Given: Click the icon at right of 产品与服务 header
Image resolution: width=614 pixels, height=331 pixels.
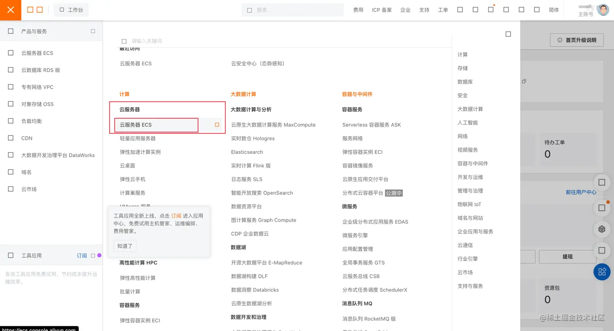Looking at the screenshot, I should coord(93,31).
